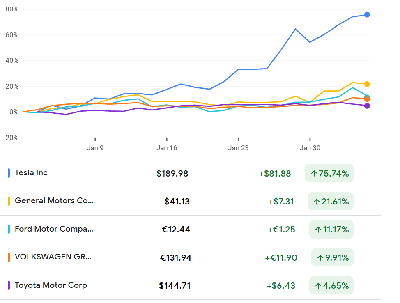The height and width of the screenshot is (303, 400).
Task: Click the Jan 9 axis label
Action: 95,148
